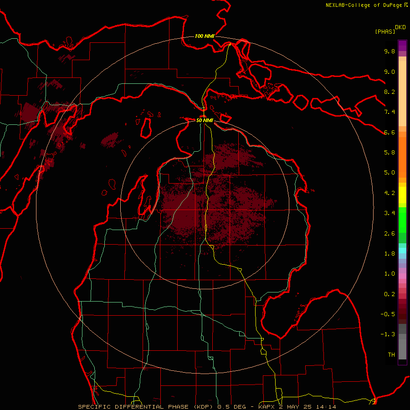Click the 4.2 value on the color scale
The width and height of the screenshot is (410, 410).
pyautogui.click(x=389, y=193)
